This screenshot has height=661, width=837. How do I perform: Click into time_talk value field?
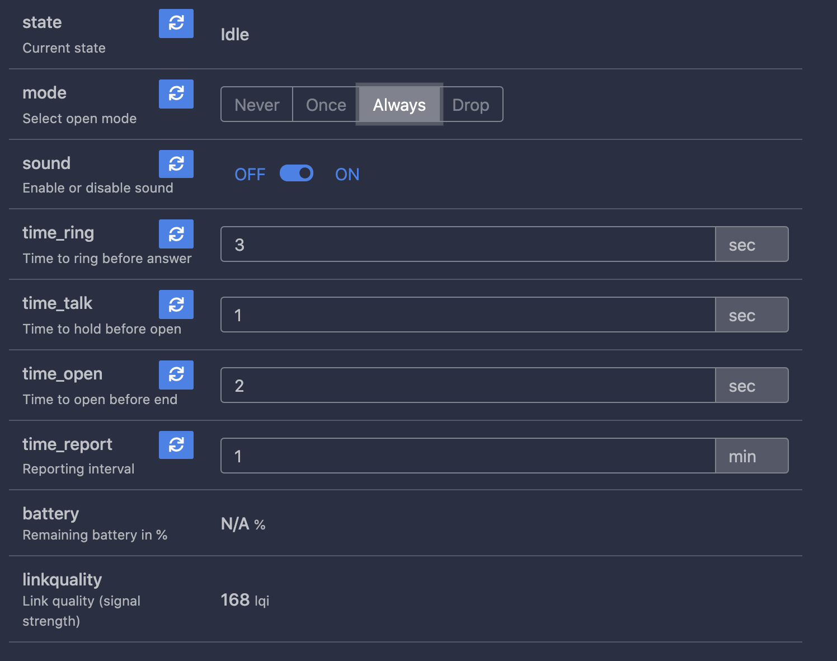[x=468, y=315]
